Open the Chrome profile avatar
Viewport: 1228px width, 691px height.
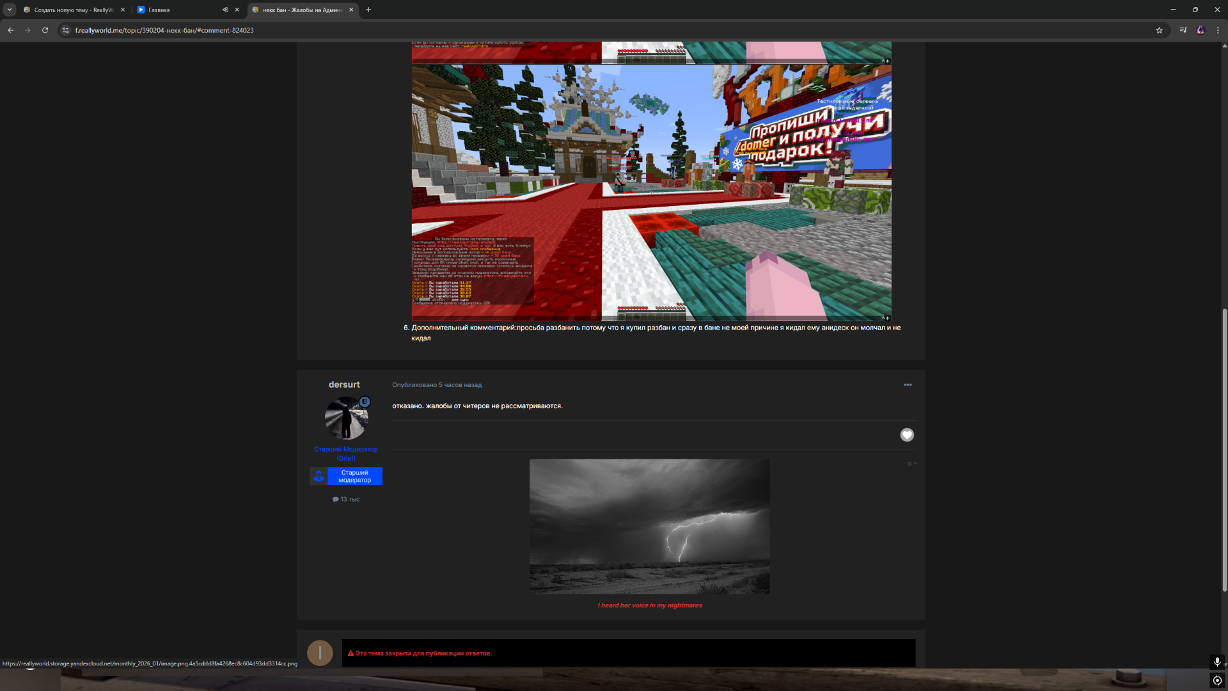(1200, 30)
